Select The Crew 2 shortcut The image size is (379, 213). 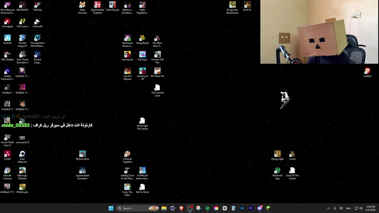point(23,23)
